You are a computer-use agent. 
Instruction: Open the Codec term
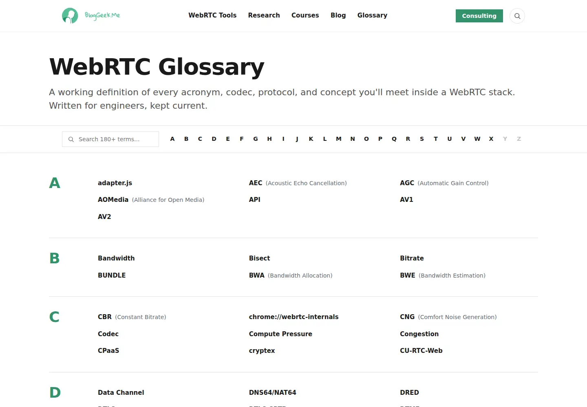(108, 334)
